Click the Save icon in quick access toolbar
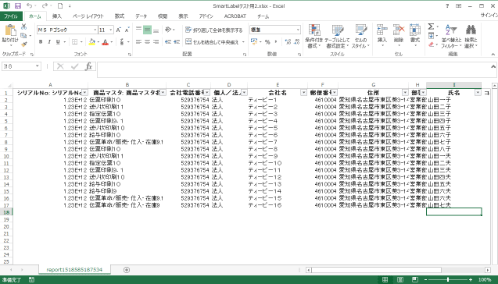The height and width of the screenshot is (284, 498). click(x=18, y=5)
